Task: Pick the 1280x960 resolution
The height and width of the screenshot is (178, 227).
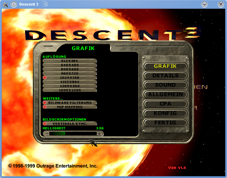Action: (x=70, y=86)
